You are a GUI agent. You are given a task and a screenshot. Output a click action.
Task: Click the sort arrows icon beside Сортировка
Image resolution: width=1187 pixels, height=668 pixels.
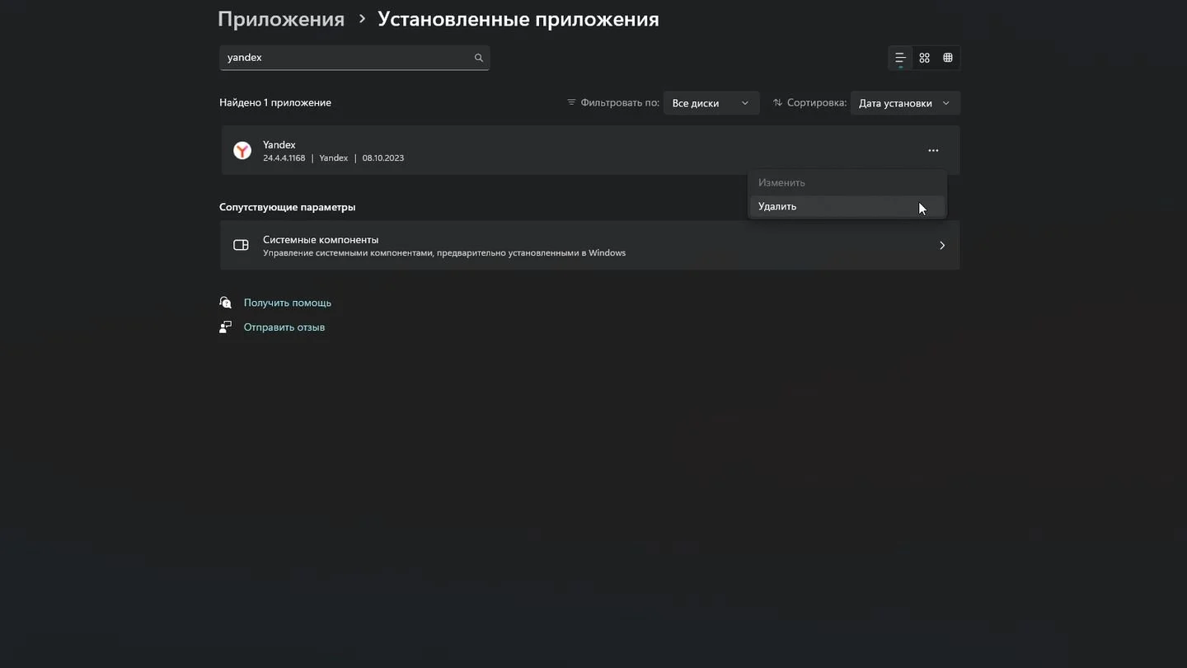point(777,103)
